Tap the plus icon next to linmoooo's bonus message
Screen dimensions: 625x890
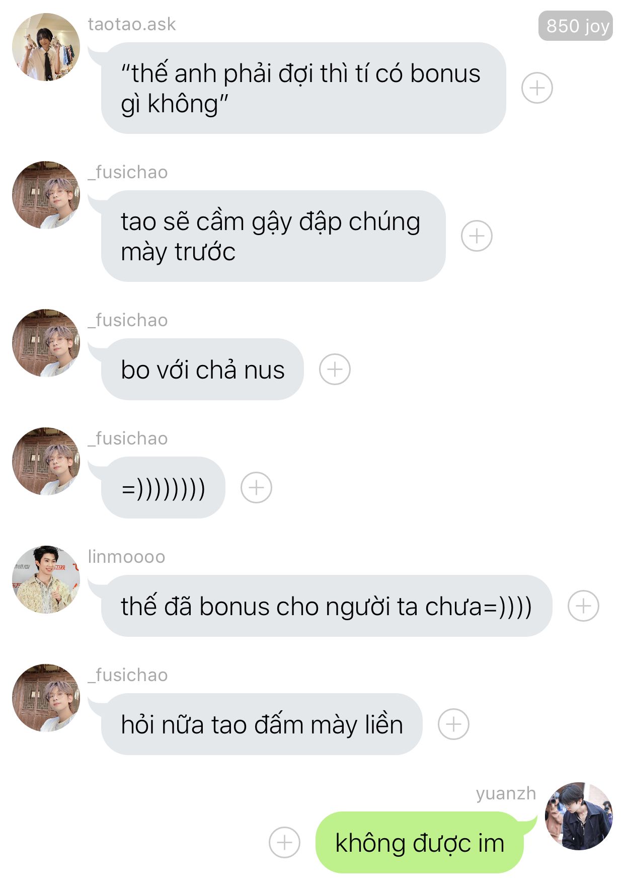click(x=583, y=606)
